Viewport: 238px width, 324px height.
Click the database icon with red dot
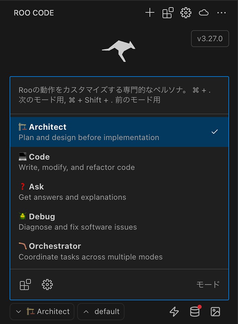pyautogui.click(x=195, y=312)
